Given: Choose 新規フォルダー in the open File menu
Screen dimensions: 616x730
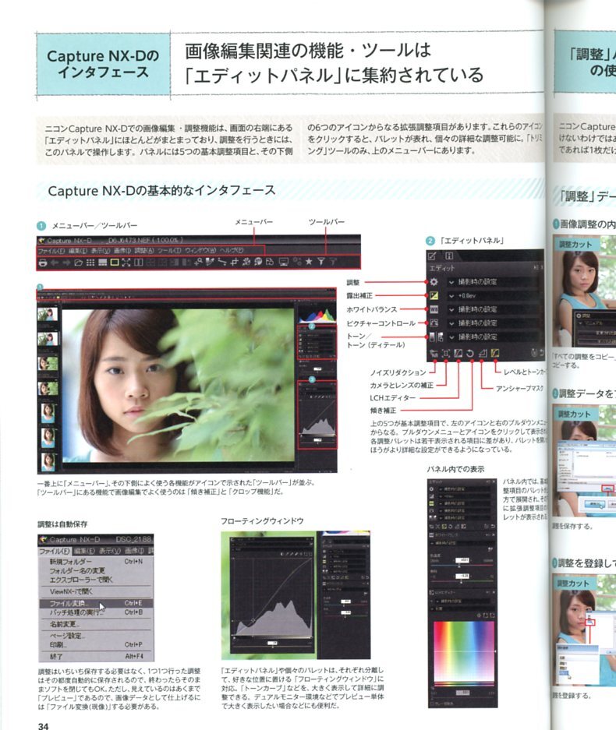Looking at the screenshot, I should [x=96, y=562].
